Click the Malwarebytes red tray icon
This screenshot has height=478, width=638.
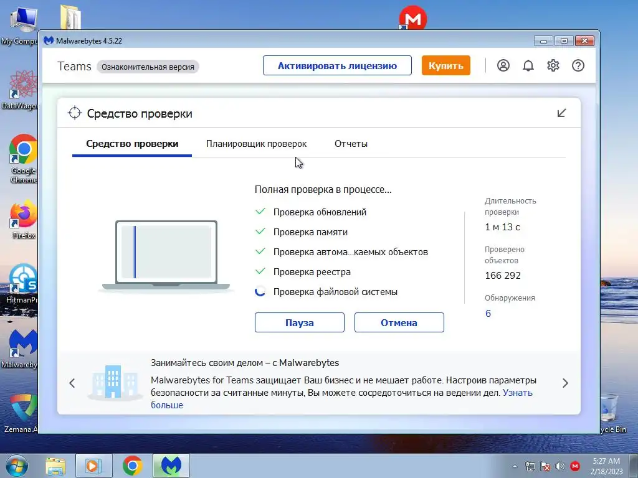(x=575, y=466)
